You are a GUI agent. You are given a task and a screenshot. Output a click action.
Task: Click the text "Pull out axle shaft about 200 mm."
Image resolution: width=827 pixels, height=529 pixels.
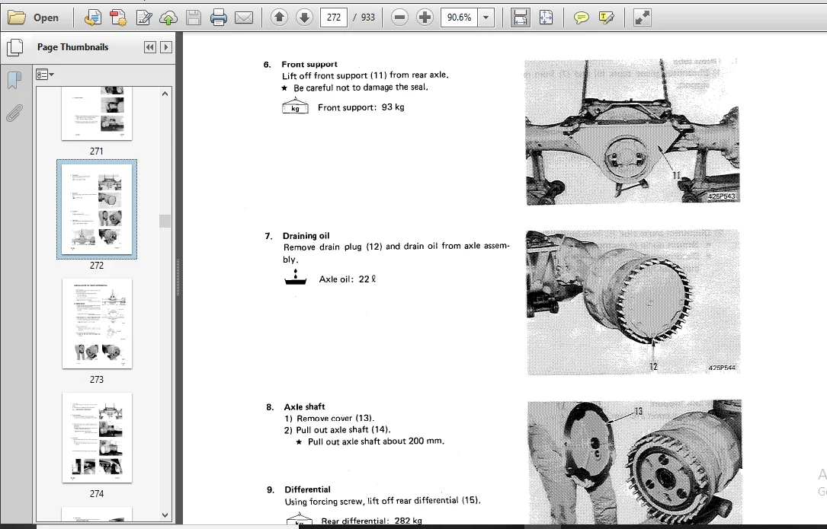click(x=376, y=441)
